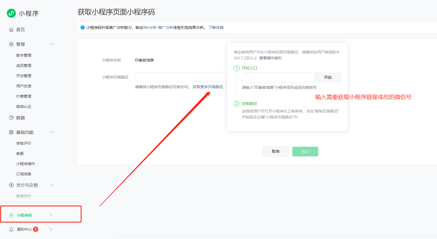The height and width of the screenshot is (239, 437).
Task: Expand the 小程序码 arrow
Action: [51, 215]
